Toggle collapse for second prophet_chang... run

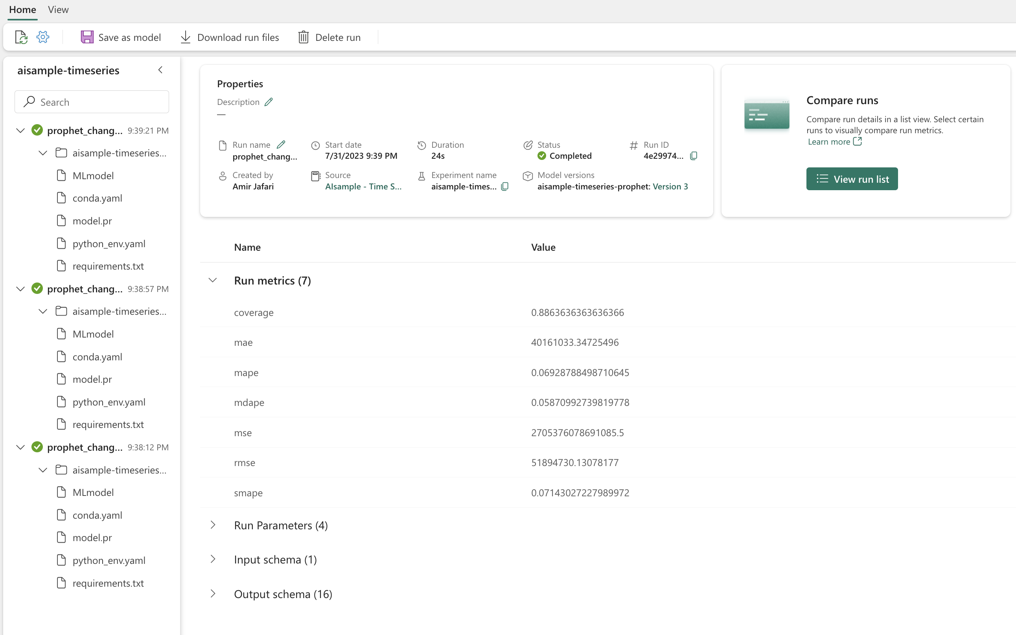pos(20,289)
